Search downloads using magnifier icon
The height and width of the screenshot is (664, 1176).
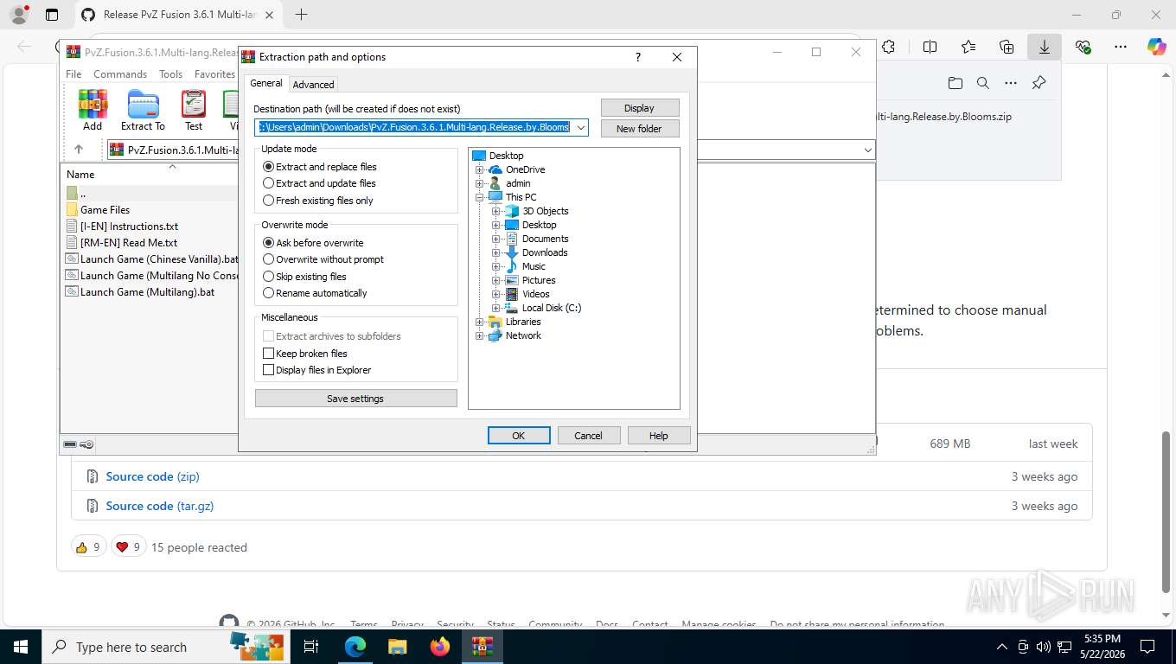[x=983, y=83]
